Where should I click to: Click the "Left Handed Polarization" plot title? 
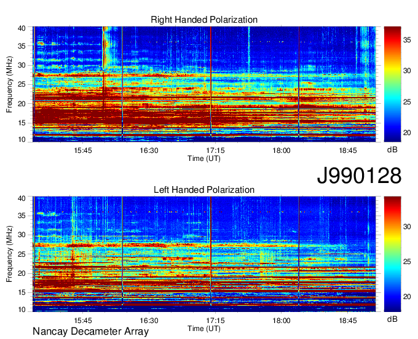(x=204, y=190)
